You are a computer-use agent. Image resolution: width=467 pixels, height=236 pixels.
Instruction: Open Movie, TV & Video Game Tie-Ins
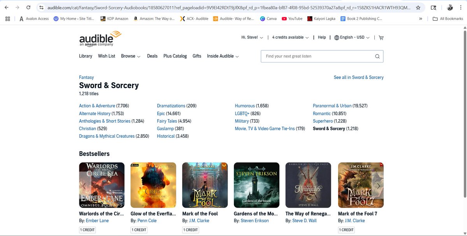(265, 128)
